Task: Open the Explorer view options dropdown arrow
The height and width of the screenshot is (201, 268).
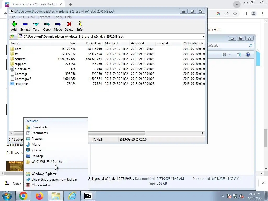Action: pyautogui.click(x=230, y=54)
